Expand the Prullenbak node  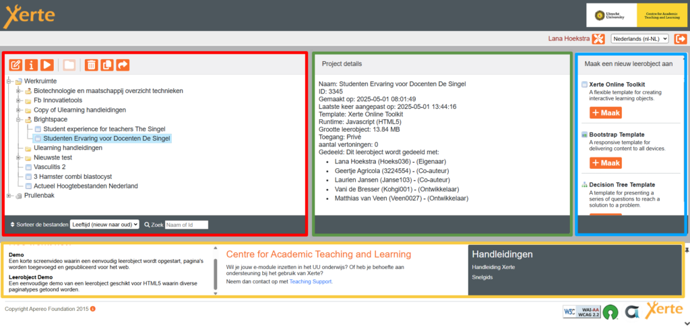(9, 196)
